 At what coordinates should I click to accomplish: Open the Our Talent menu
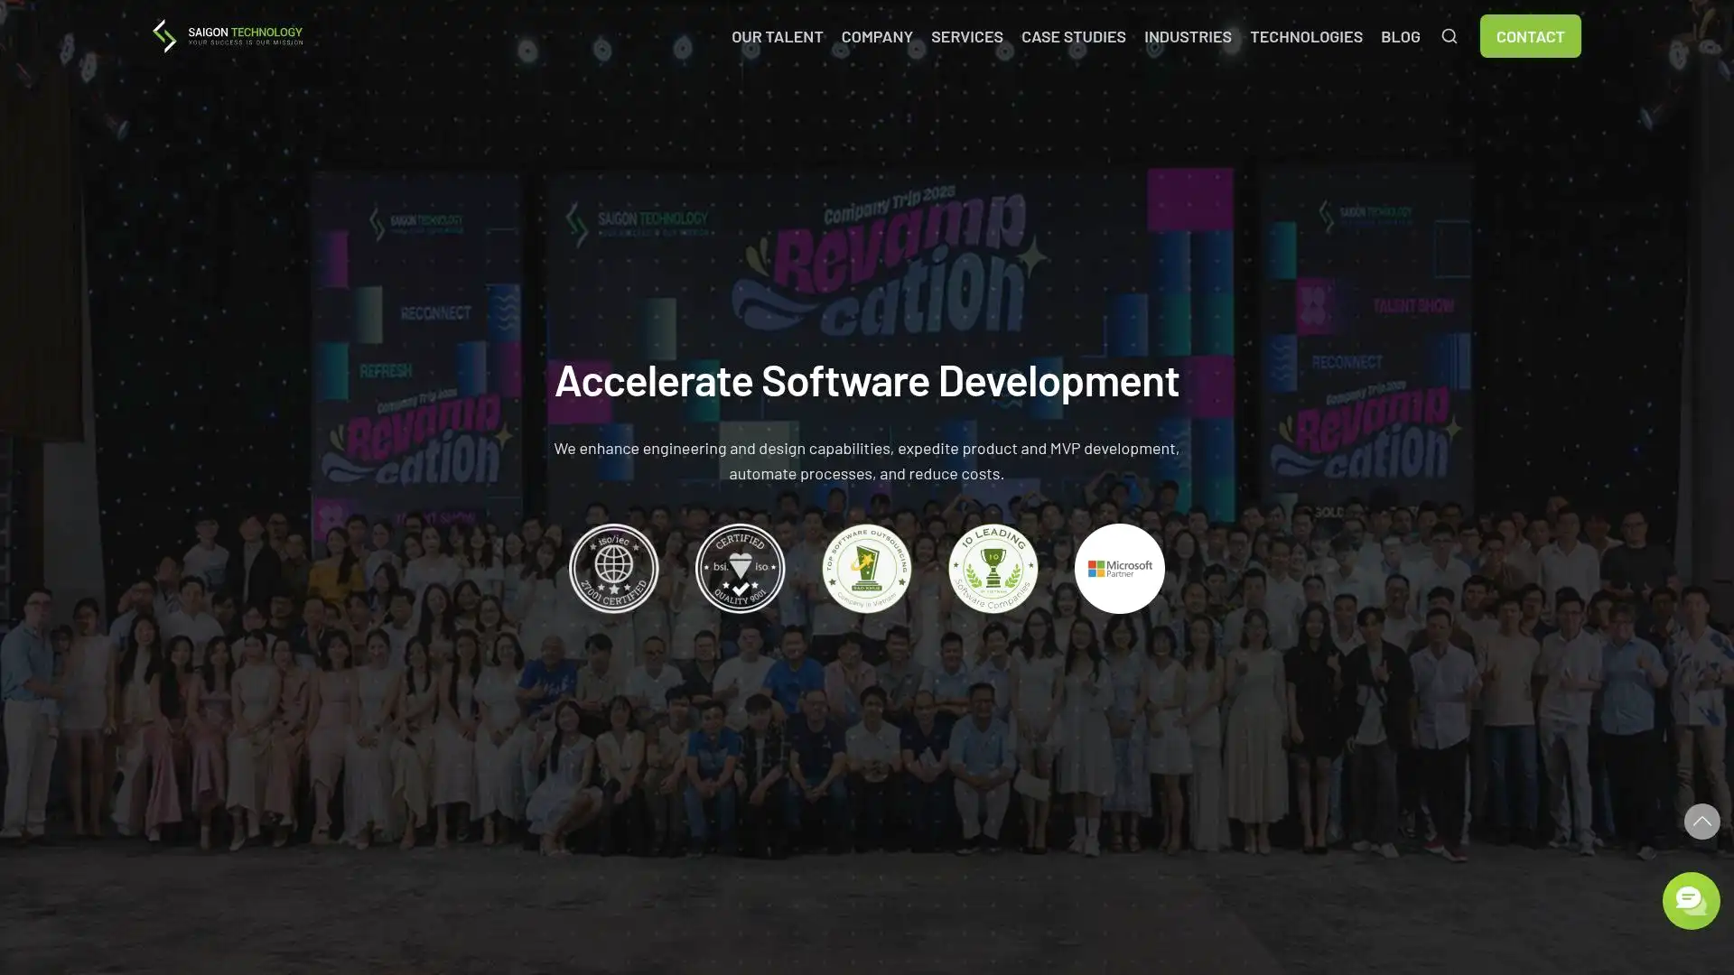(x=777, y=36)
